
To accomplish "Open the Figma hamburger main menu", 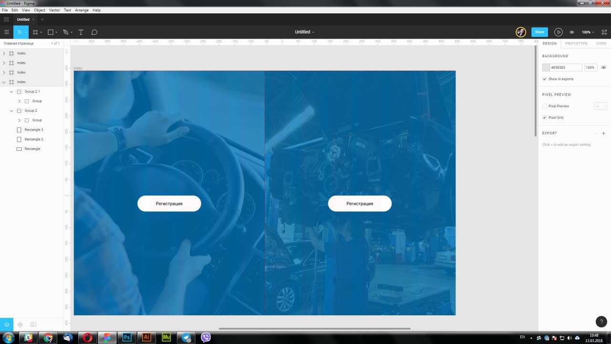I will [x=7, y=32].
